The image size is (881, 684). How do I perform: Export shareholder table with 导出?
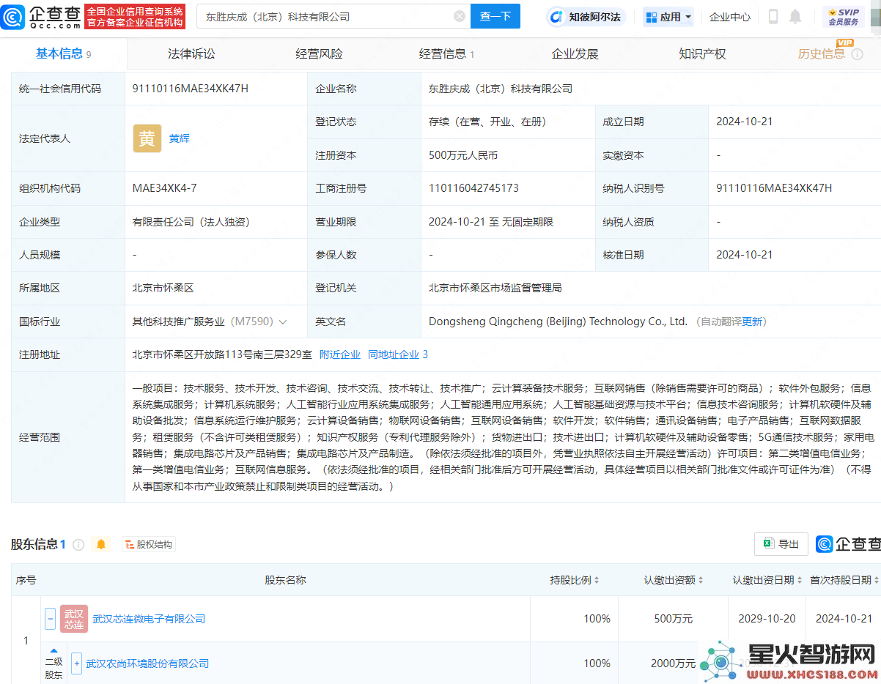(x=781, y=544)
